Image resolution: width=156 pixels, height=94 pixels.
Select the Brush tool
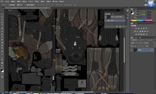[2, 31]
